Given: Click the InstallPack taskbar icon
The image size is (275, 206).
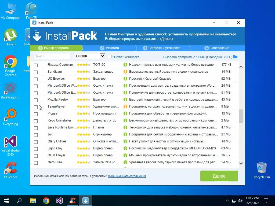Looking at the screenshot, I should [86, 201].
